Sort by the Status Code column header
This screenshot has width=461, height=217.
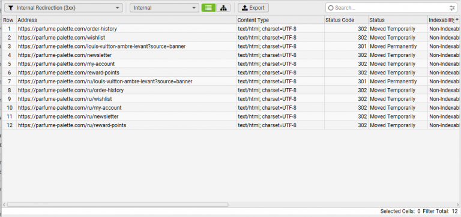346,20
